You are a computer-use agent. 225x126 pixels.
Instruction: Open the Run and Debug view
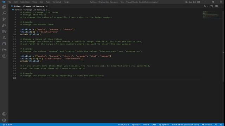click(4, 25)
